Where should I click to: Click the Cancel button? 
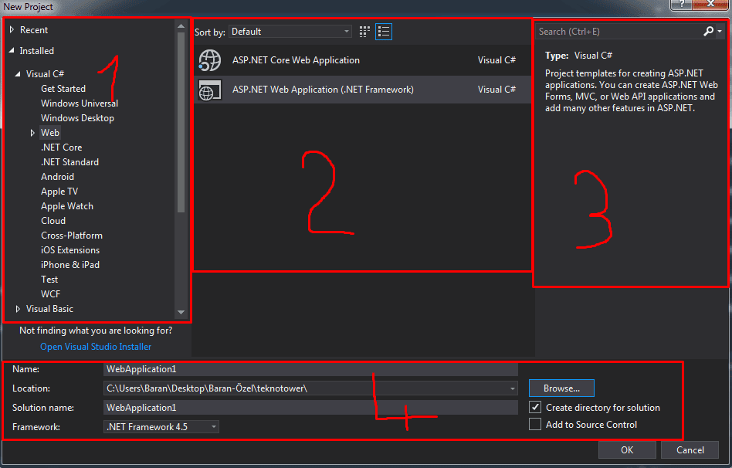click(x=690, y=449)
